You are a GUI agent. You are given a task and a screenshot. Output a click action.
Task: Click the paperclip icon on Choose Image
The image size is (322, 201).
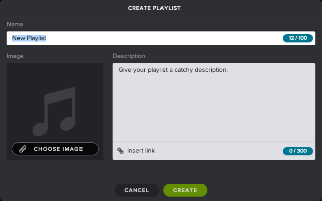tap(23, 149)
